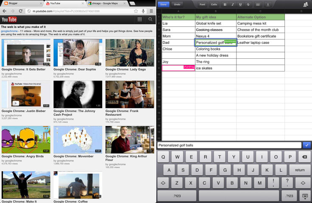Select the ice skates cell
Viewport: 312px width, 203px height.
click(x=216, y=68)
